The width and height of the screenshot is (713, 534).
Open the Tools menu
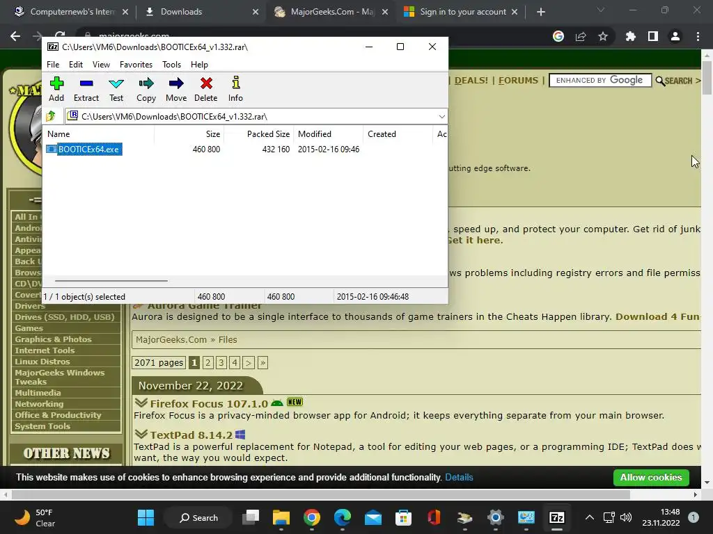tap(171, 65)
